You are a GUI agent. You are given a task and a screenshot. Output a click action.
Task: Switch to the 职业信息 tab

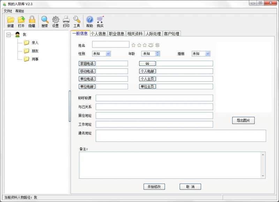(x=116, y=33)
